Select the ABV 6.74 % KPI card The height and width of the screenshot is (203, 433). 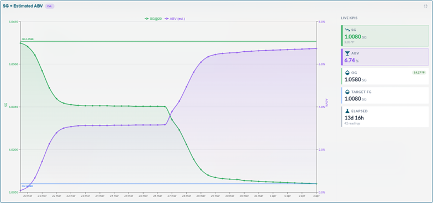click(x=385, y=57)
